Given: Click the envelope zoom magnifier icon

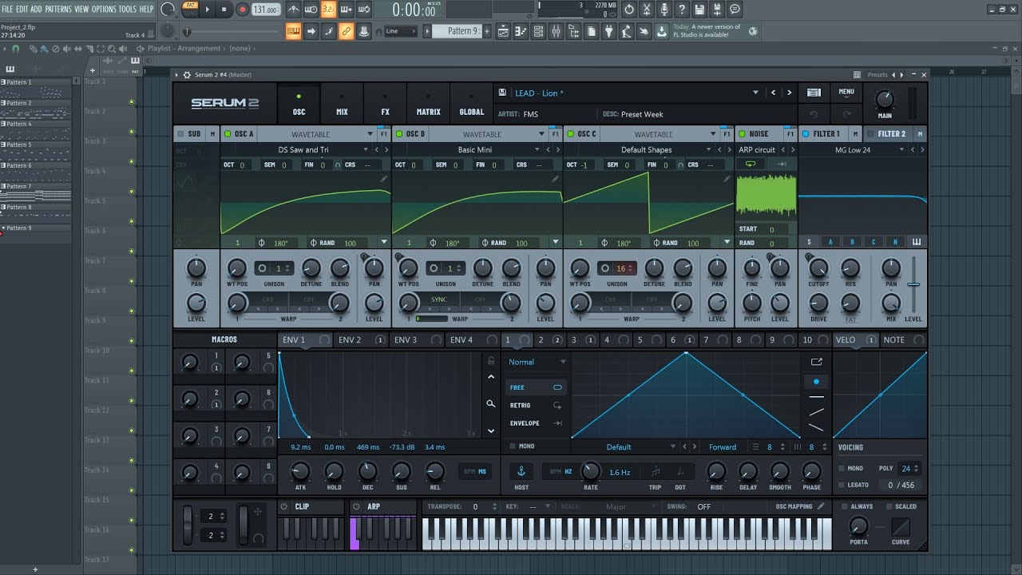Looking at the screenshot, I should point(490,404).
